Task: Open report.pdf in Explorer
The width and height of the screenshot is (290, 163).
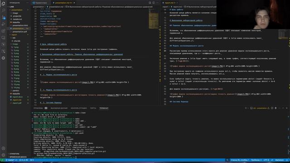Action: click(x=17, y=103)
